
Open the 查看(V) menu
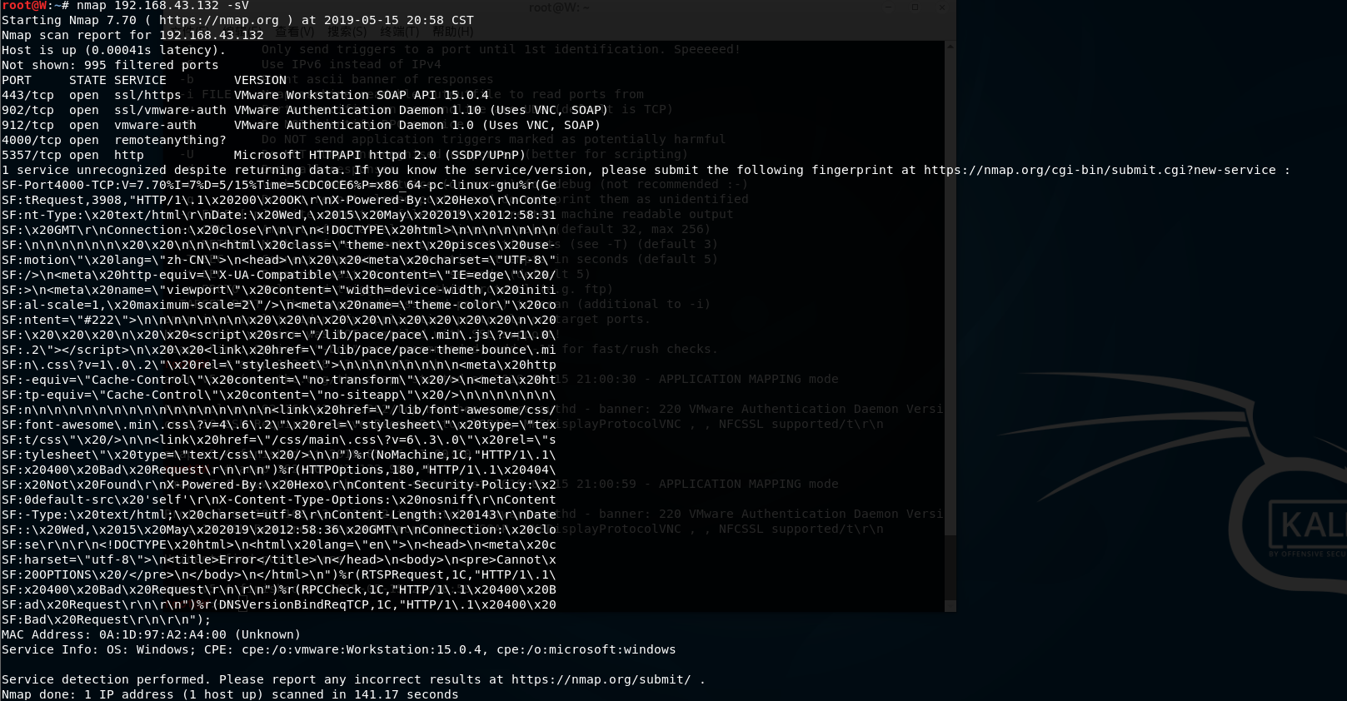[295, 32]
